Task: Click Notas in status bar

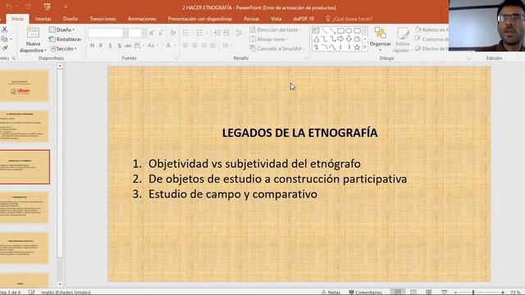Action: pos(331,292)
